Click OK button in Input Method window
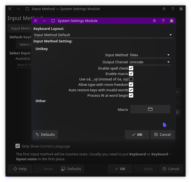The image size is (191, 182). pyautogui.click(x=120, y=169)
